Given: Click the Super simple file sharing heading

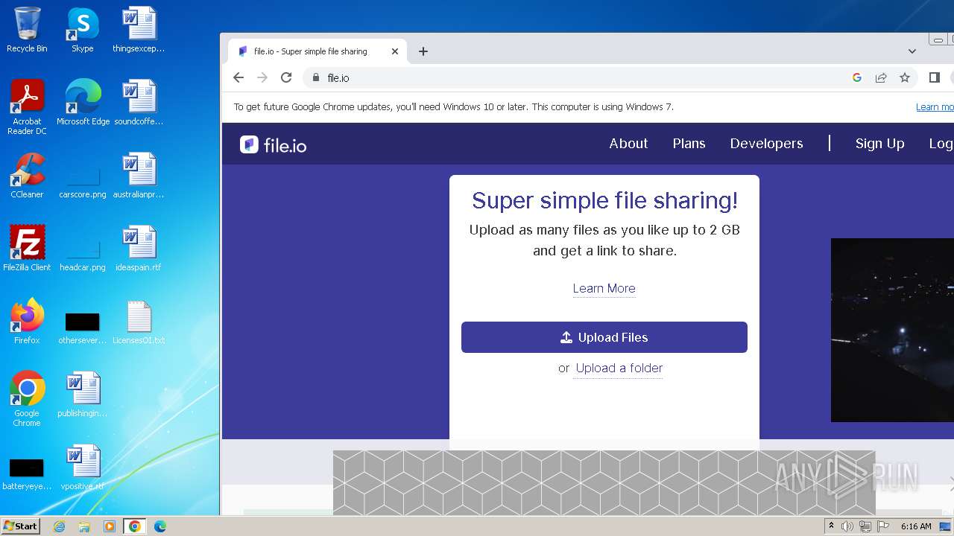Looking at the screenshot, I should 604,200.
